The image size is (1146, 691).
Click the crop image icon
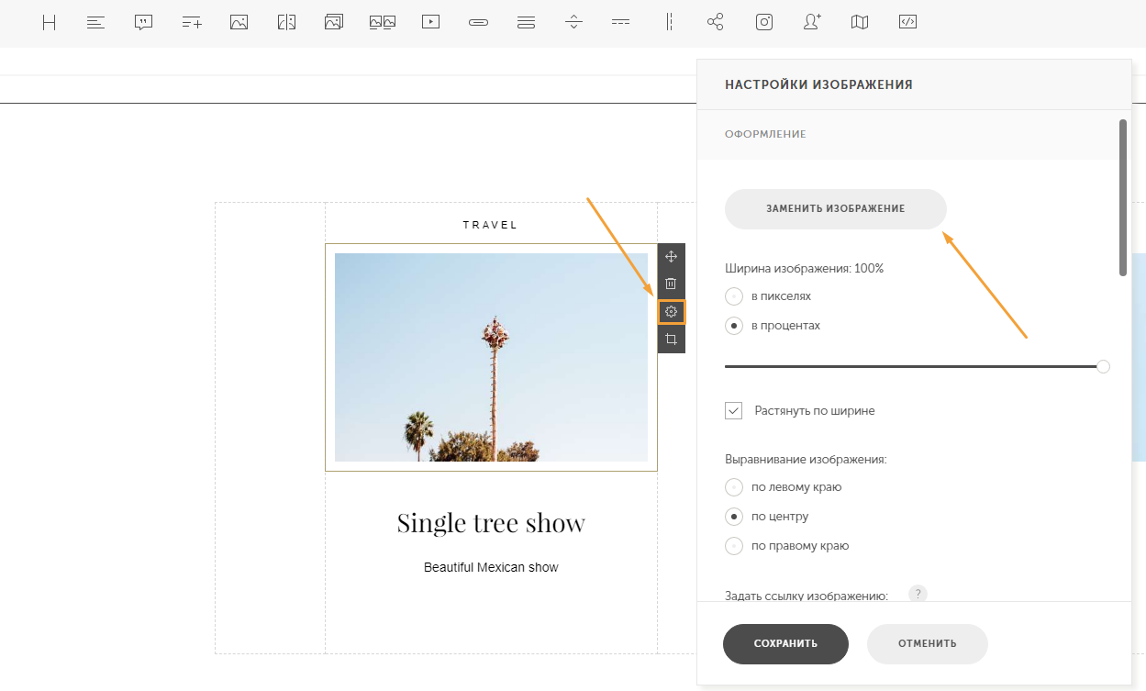tap(671, 340)
